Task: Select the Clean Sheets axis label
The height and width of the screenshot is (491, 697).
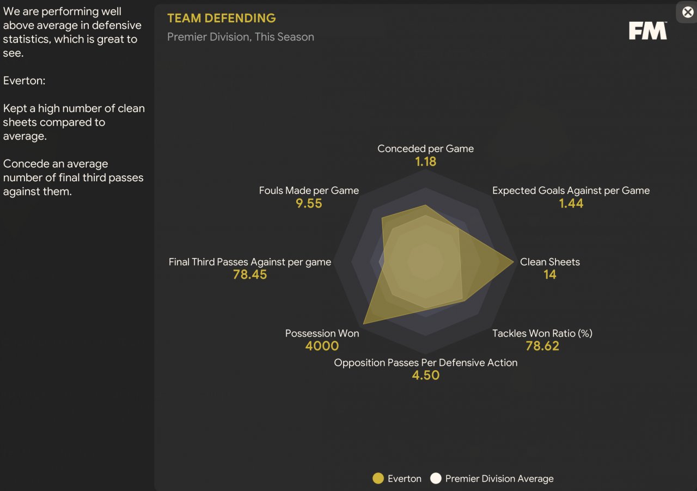Action: point(549,262)
